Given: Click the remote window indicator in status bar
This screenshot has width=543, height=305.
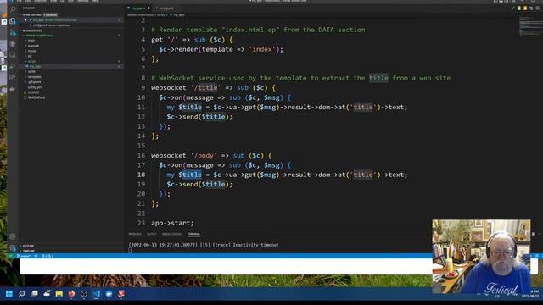Looking at the screenshot, I should coord(11,256).
